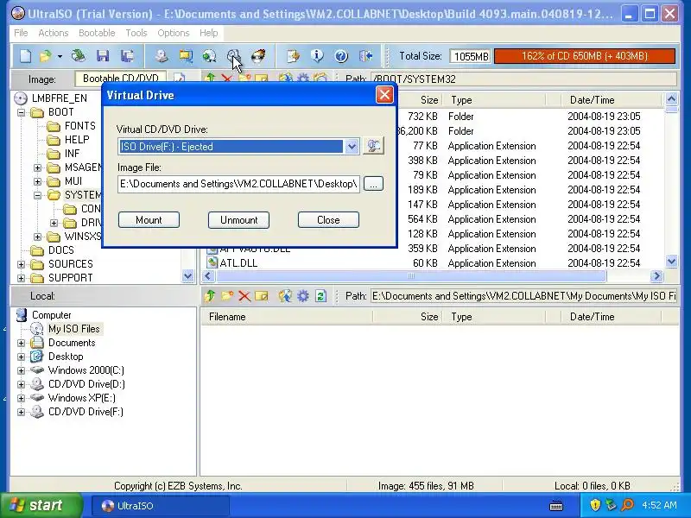
Task: Click the Local Path field
Action: pyautogui.click(x=524, y=296)
